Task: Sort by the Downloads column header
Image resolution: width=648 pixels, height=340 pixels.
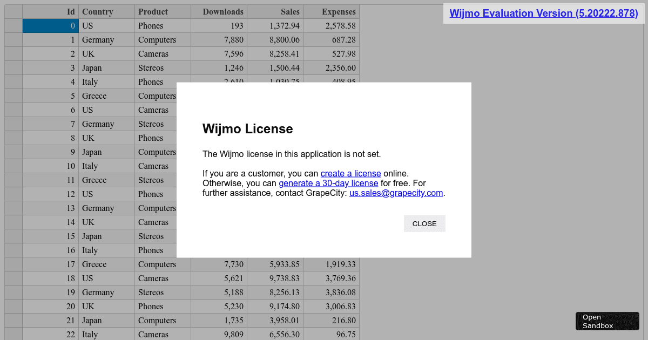Action: point(219,12)
